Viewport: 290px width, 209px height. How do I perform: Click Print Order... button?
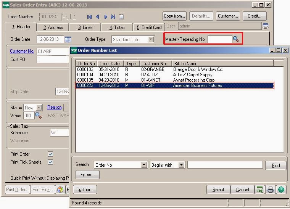pos(18,190)
